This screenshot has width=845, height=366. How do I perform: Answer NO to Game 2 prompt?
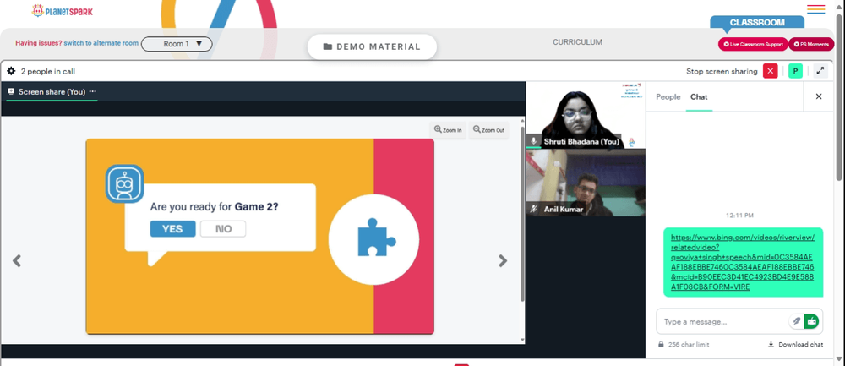pyautogui.click(x=223, y=228)
